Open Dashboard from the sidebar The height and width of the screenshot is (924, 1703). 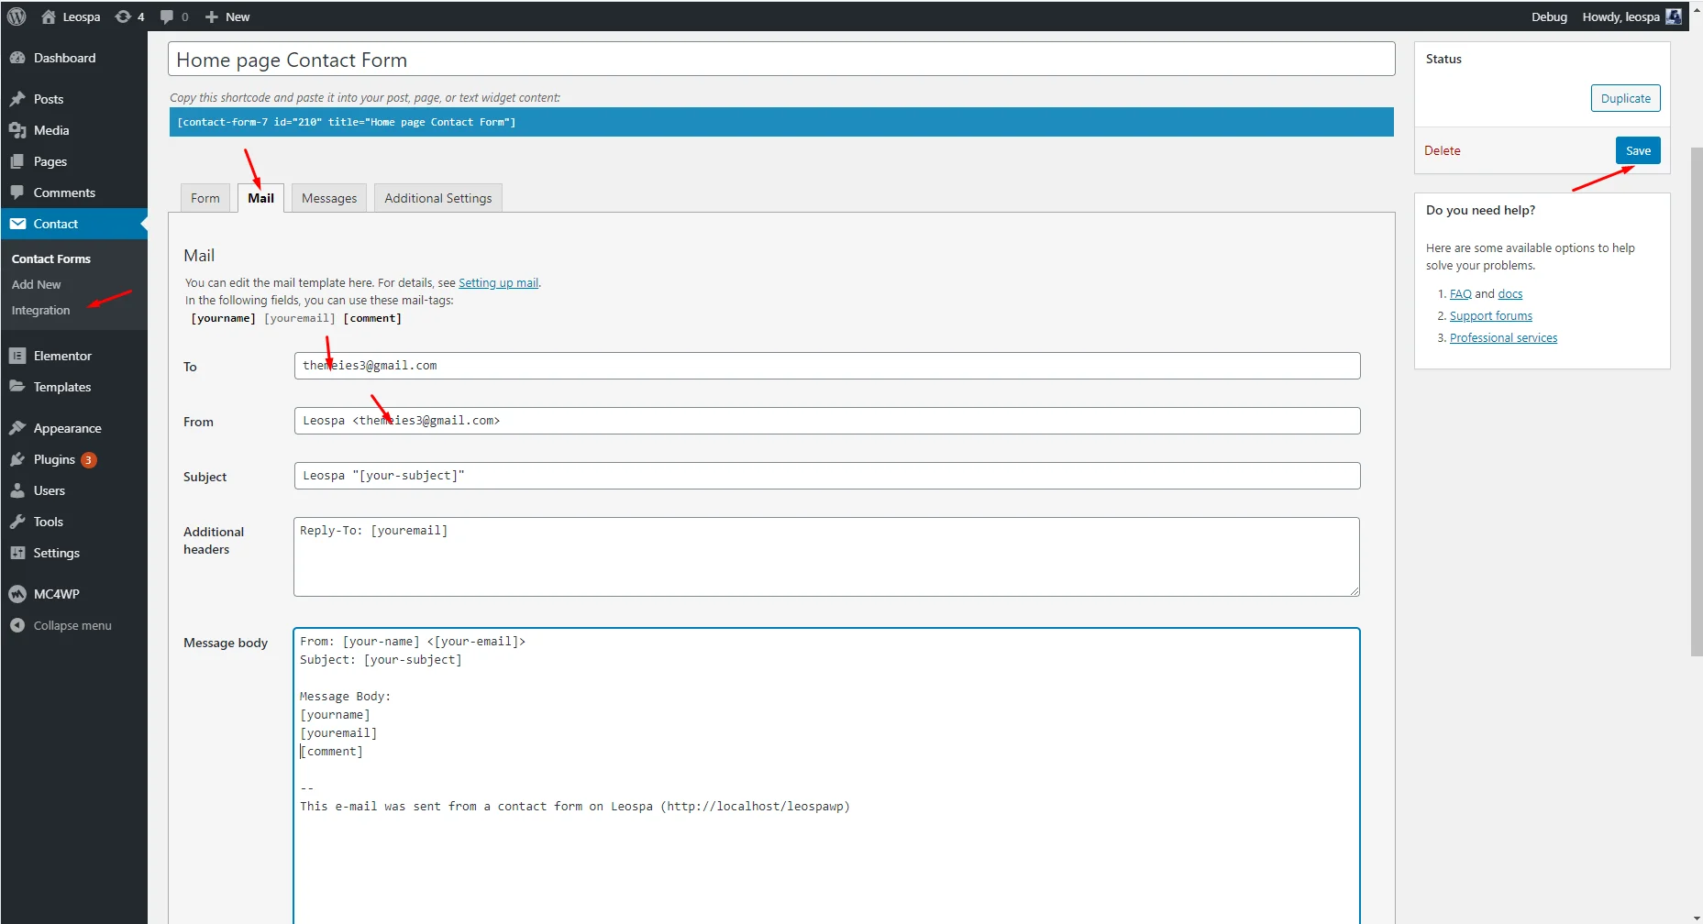[64, 58]
